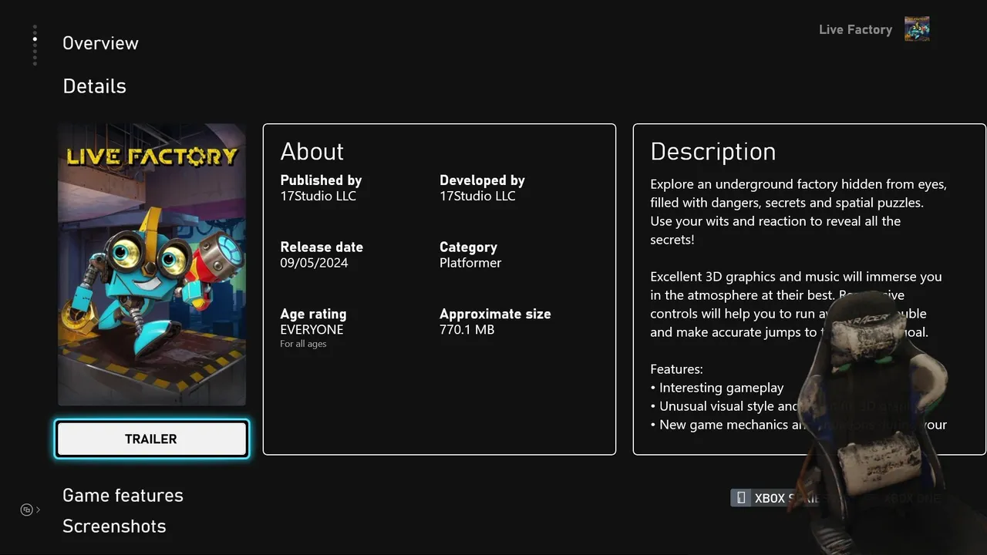987x555 pixels.
Task: Open the guide icon at the bottom left
Action: (x=26, y=510)
